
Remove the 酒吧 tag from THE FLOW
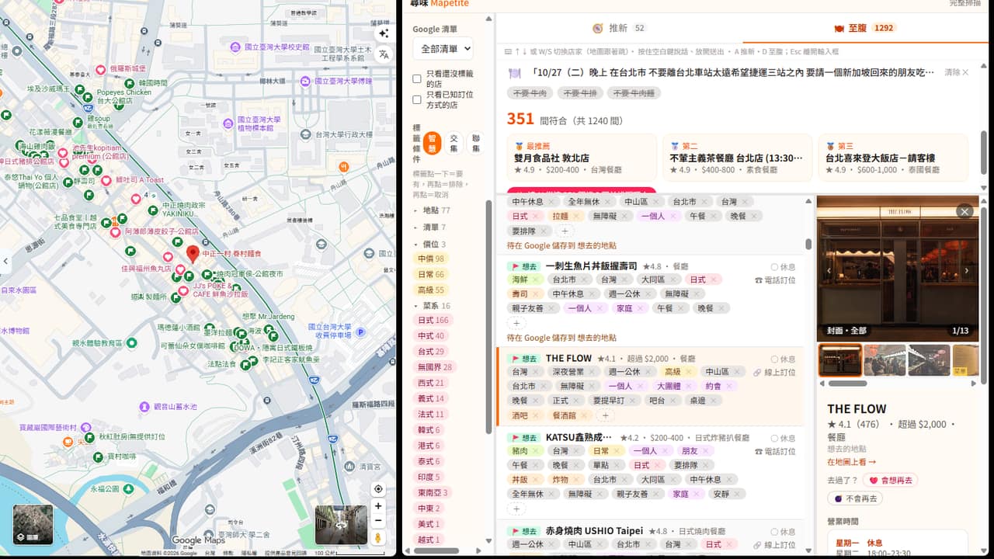click(x=536, y=415)
